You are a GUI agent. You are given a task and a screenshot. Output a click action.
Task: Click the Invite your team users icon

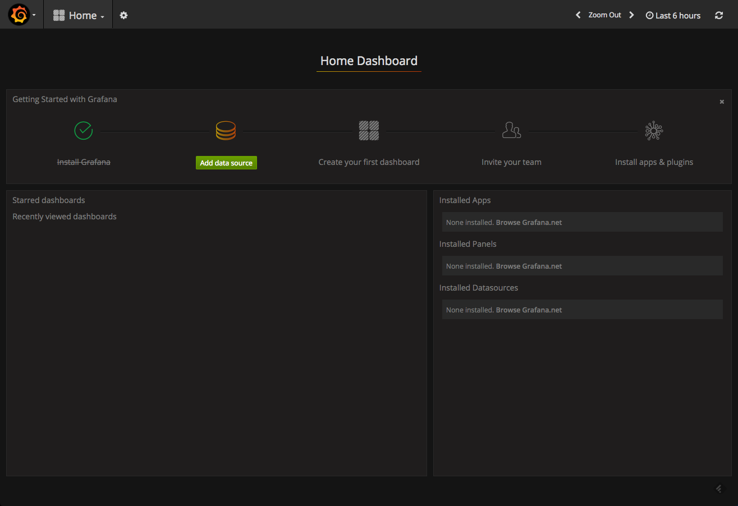tap(511, 131)
